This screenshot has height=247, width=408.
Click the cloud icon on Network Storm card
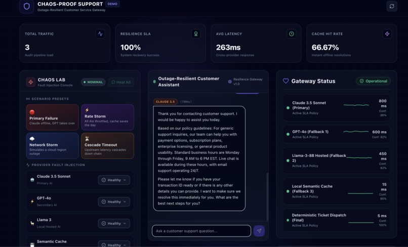click(x=32, y=139)
